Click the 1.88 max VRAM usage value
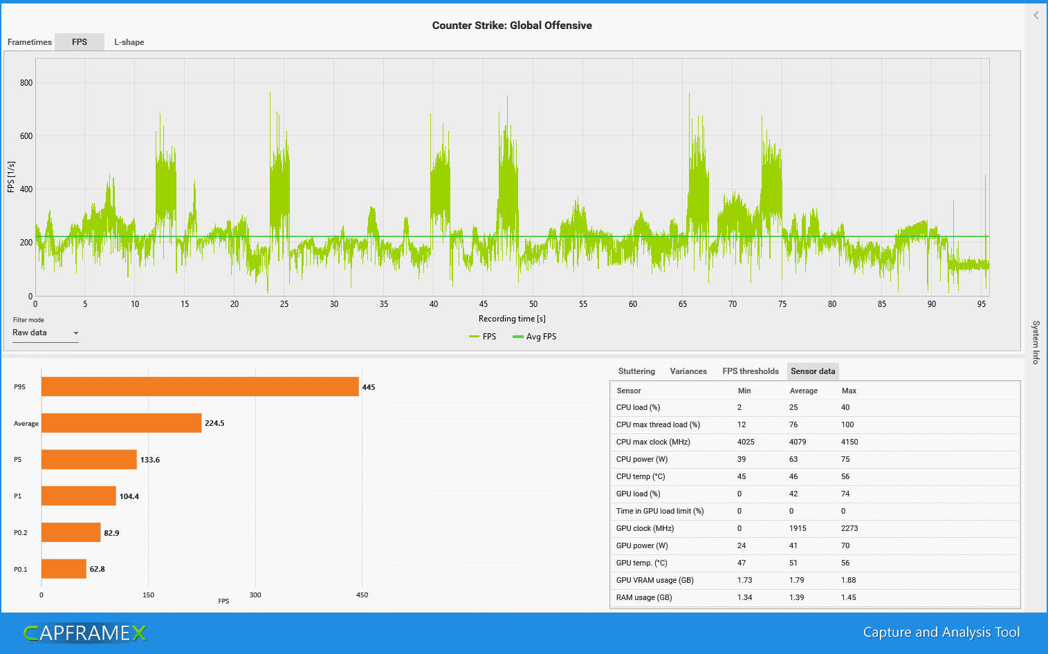1048x654 pixels. coord(849,581)
